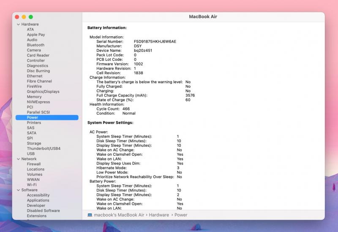Select SATA in the sidebar
The height and width of the screenshot is (232, 338).
click(x=31, y=133)
